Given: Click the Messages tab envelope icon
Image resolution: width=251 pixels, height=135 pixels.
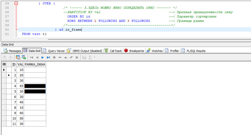Looking at the screenshot, I should [5, 51].
